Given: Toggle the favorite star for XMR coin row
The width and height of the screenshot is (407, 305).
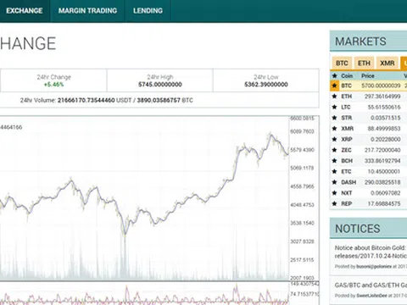Looking at the screenshot, I should (335, 129).
